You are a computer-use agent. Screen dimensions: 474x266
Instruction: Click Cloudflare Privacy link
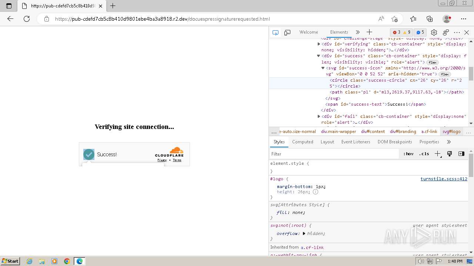click(x=162, y=160)
